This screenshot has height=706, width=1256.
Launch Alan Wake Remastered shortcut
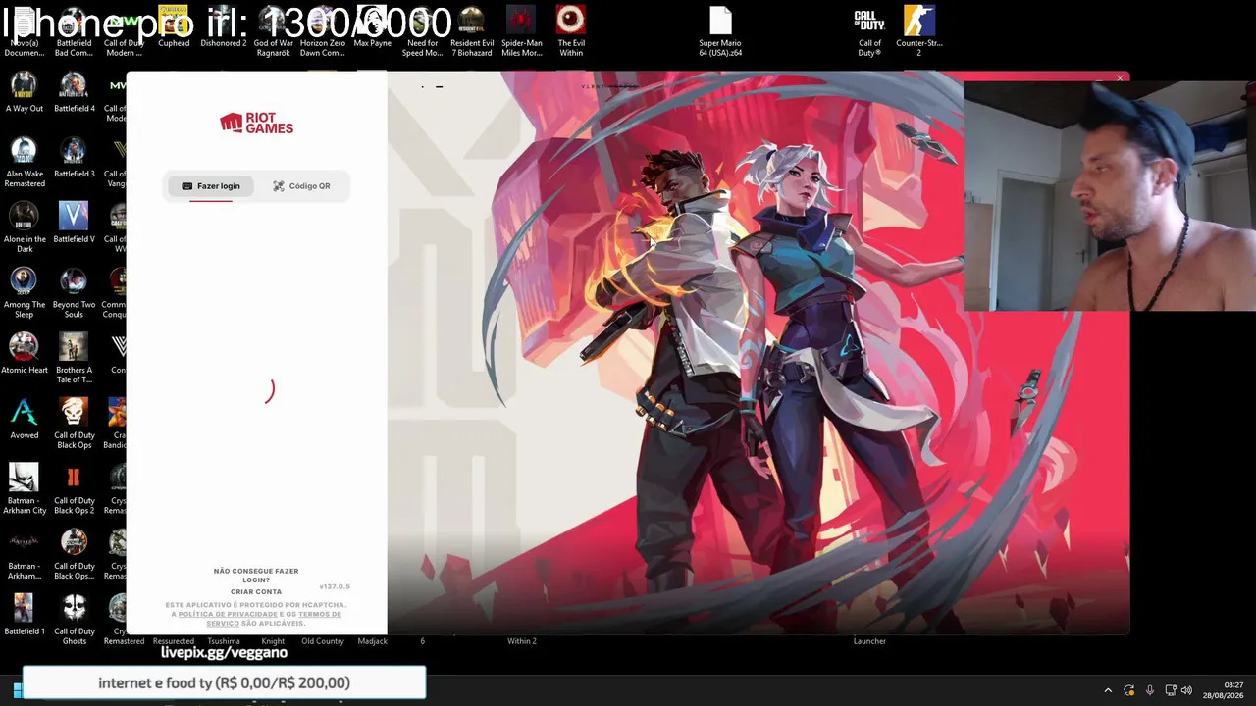pyautogui.click(x=25, y=162)
